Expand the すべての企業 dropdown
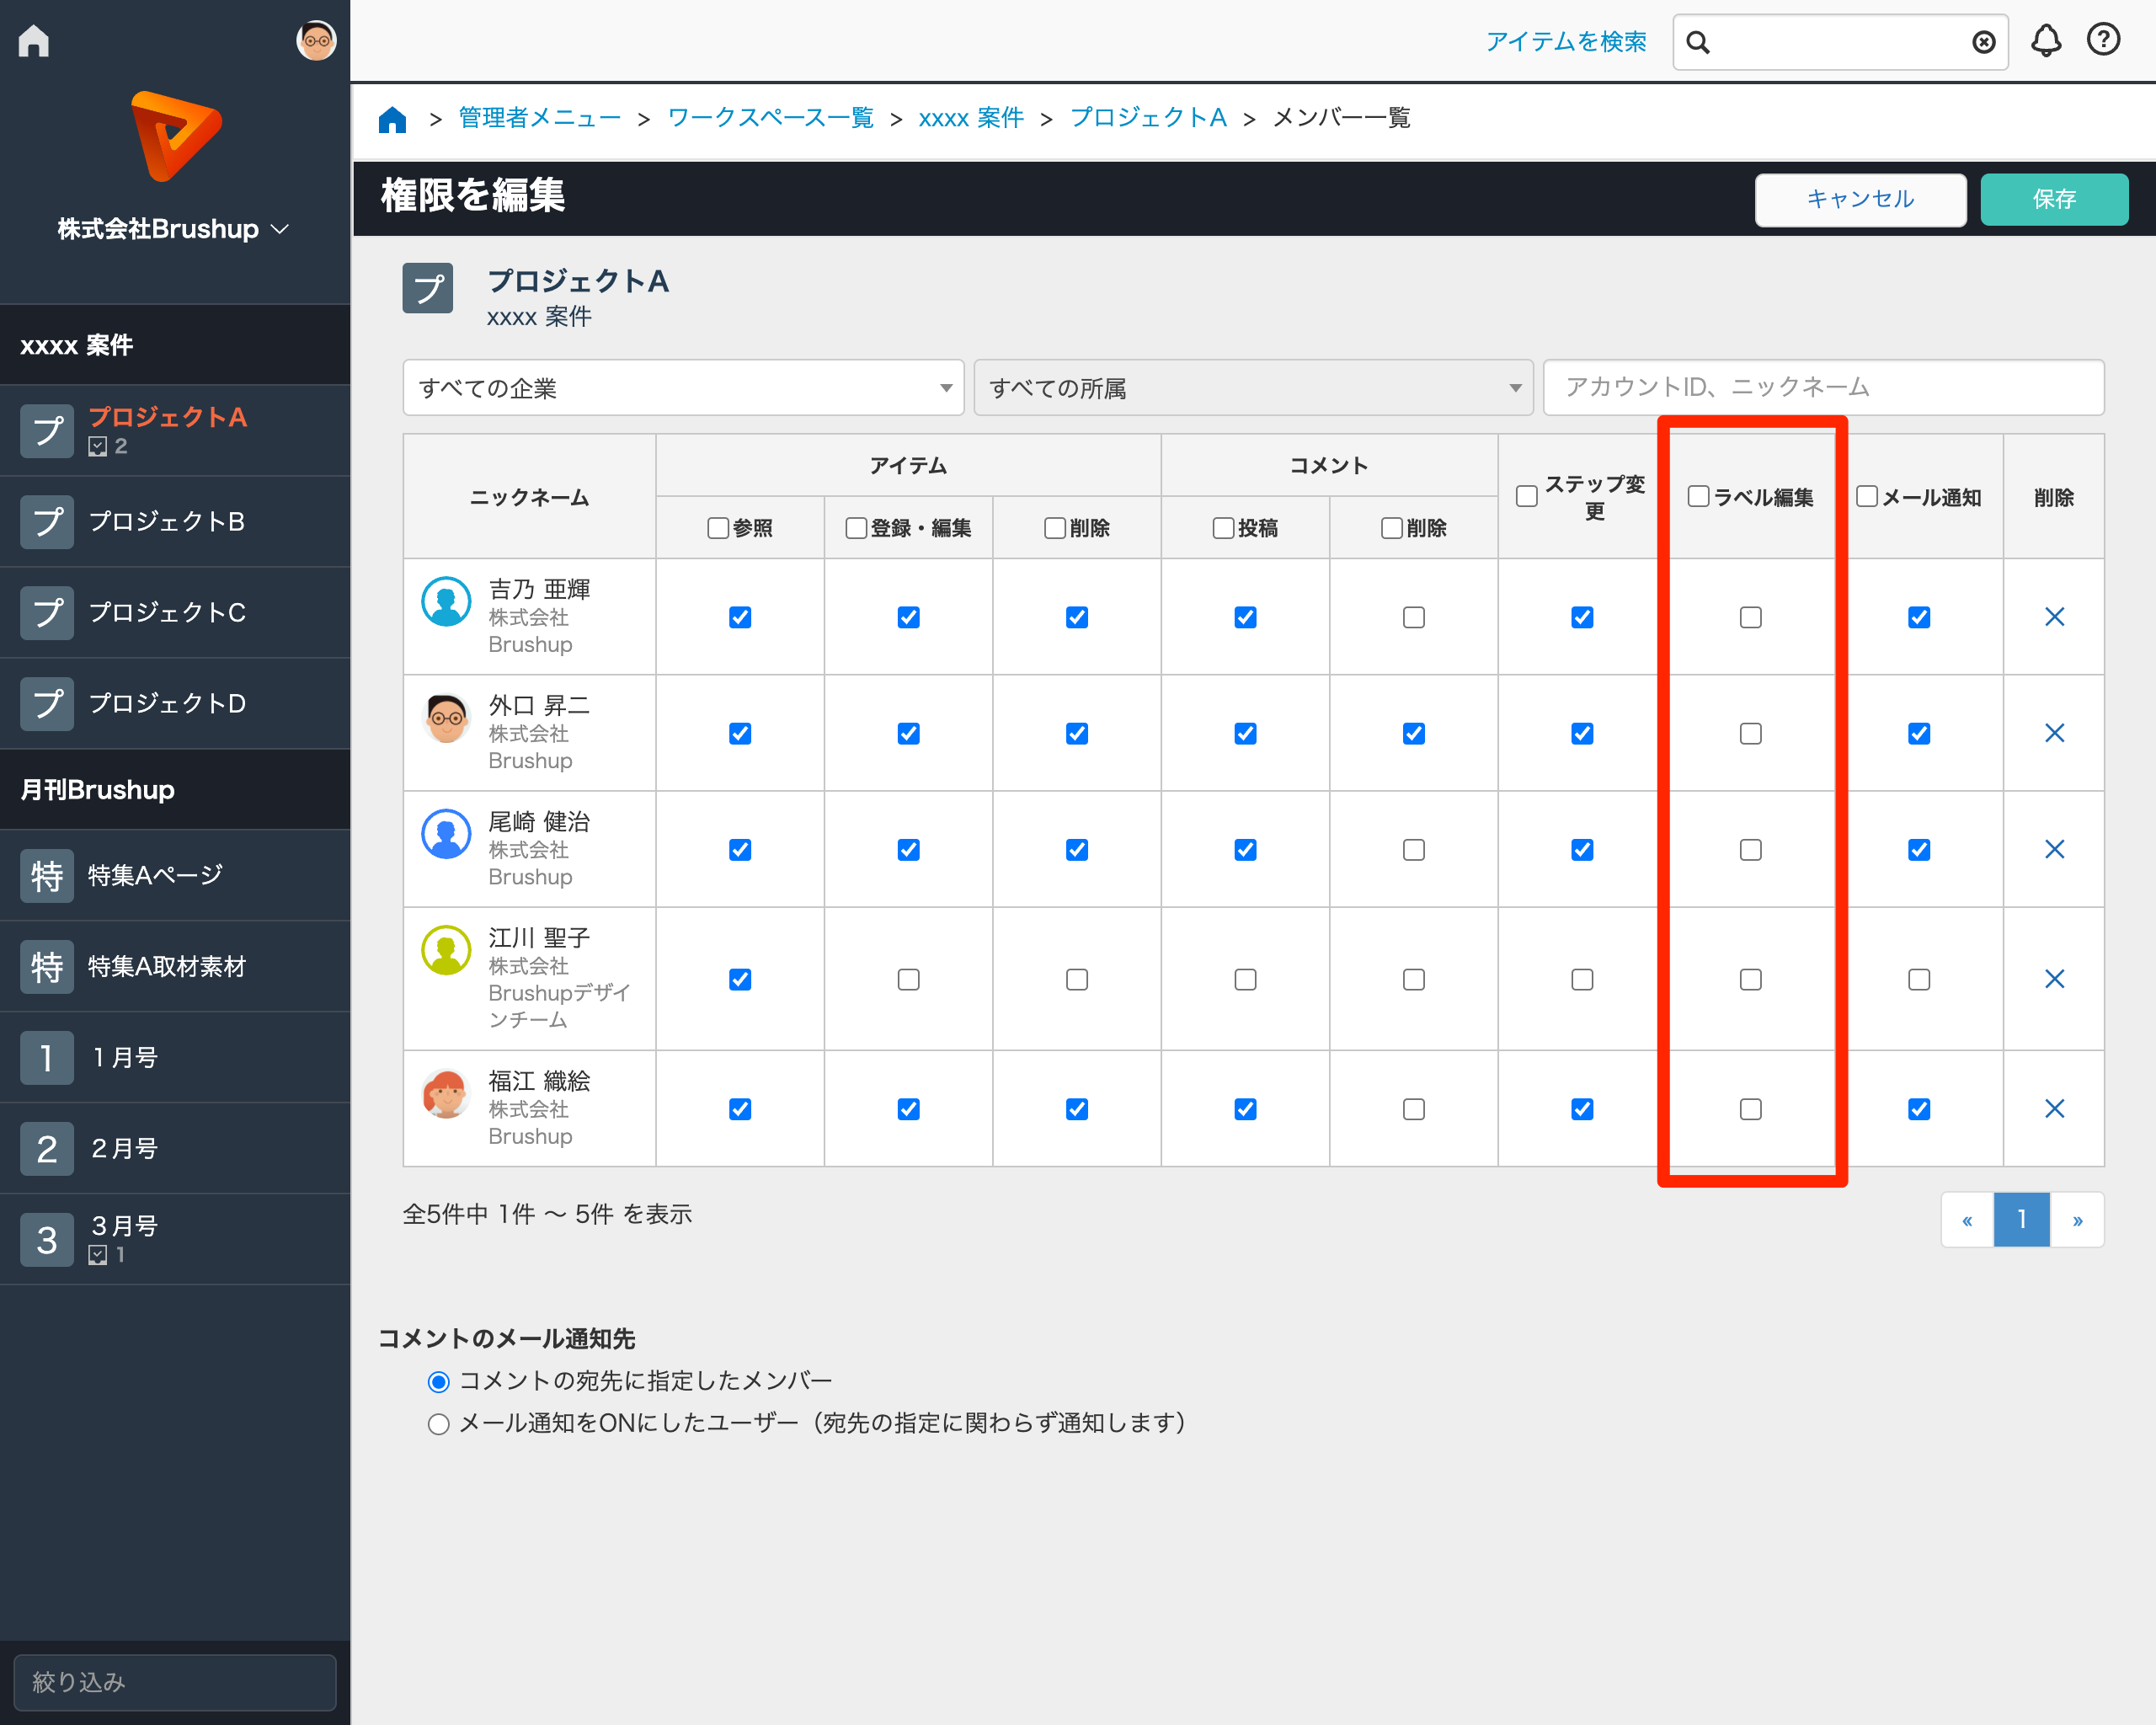2156x1725 pixels. [683, 388]
